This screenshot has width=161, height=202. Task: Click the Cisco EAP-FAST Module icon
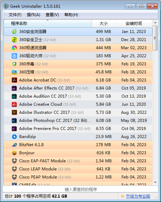pyautogui.click(x=14, y=161)
